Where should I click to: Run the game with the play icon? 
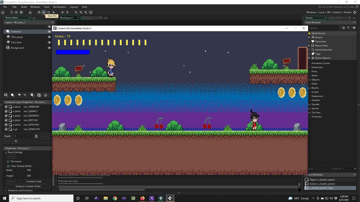44,12
